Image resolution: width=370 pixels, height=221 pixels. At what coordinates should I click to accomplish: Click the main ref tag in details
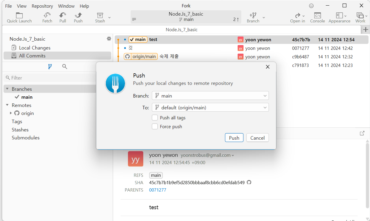click(x=156, y=175)
